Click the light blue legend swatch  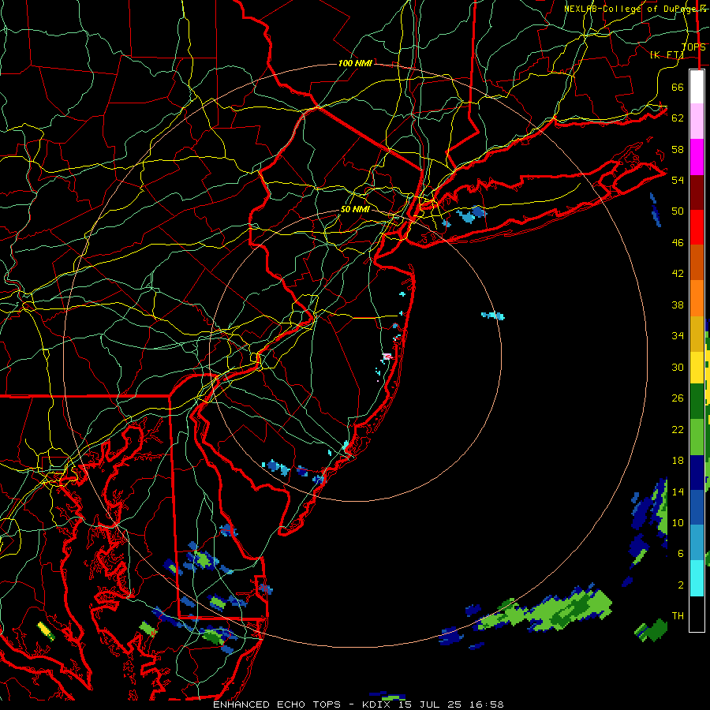coord(697,543)
